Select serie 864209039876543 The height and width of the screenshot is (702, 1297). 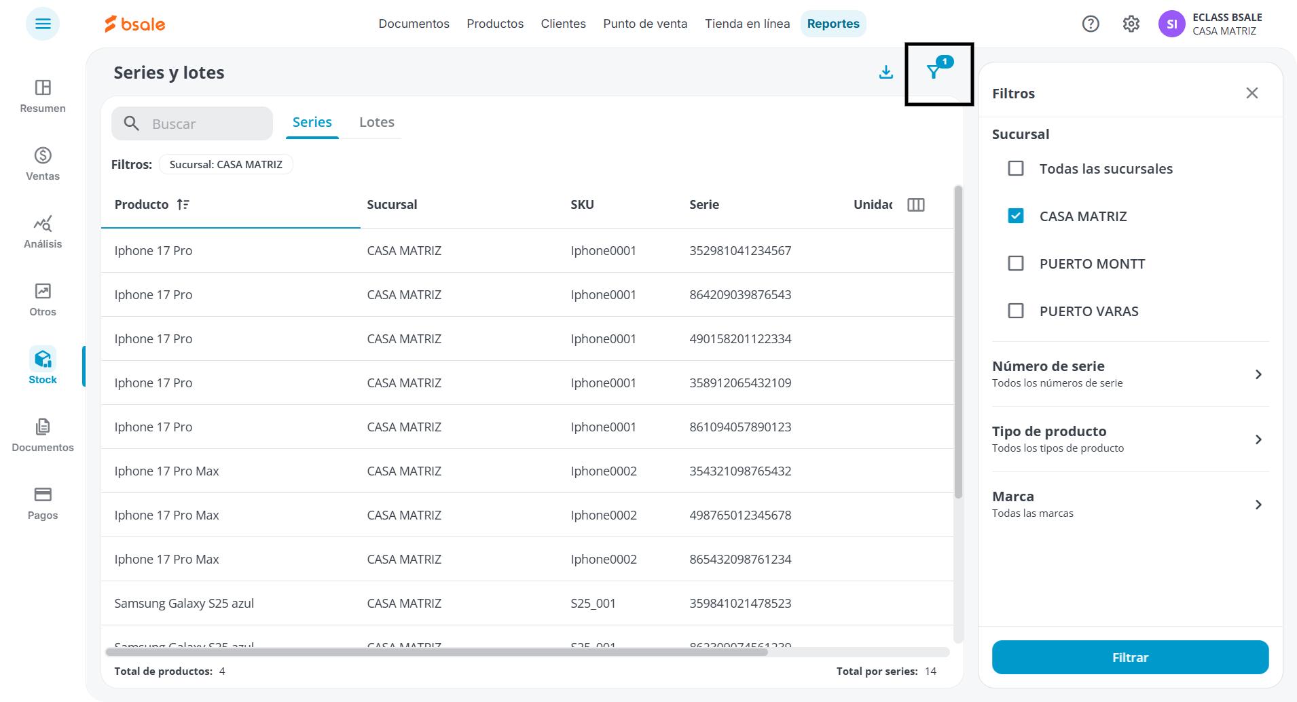pos(740,294)
